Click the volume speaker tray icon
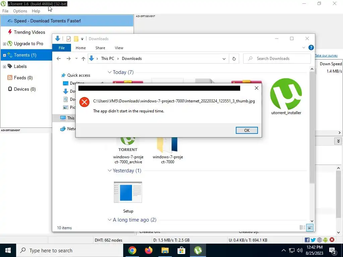Screen dimensions: 343x257 click(x=300, y=250)
